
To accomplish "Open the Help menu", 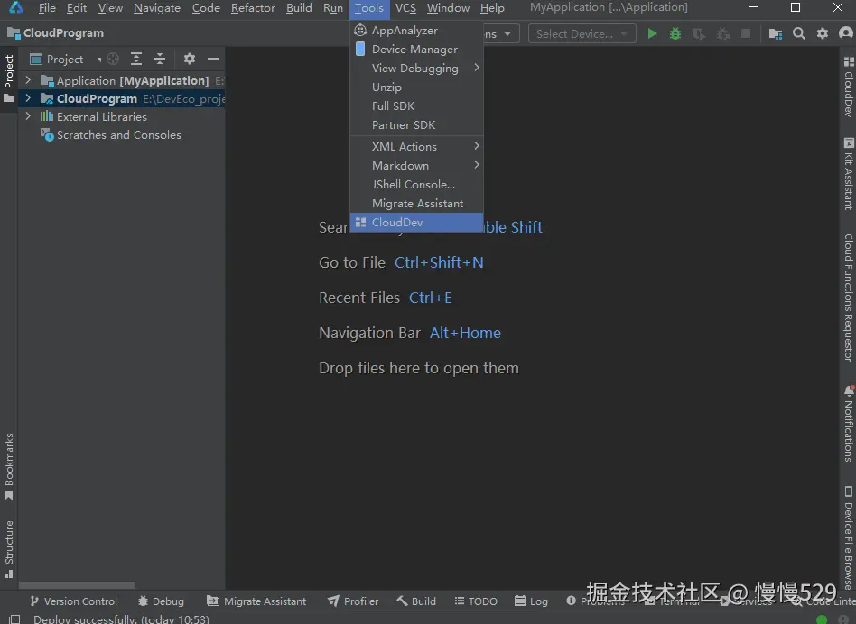I will 492,8.
